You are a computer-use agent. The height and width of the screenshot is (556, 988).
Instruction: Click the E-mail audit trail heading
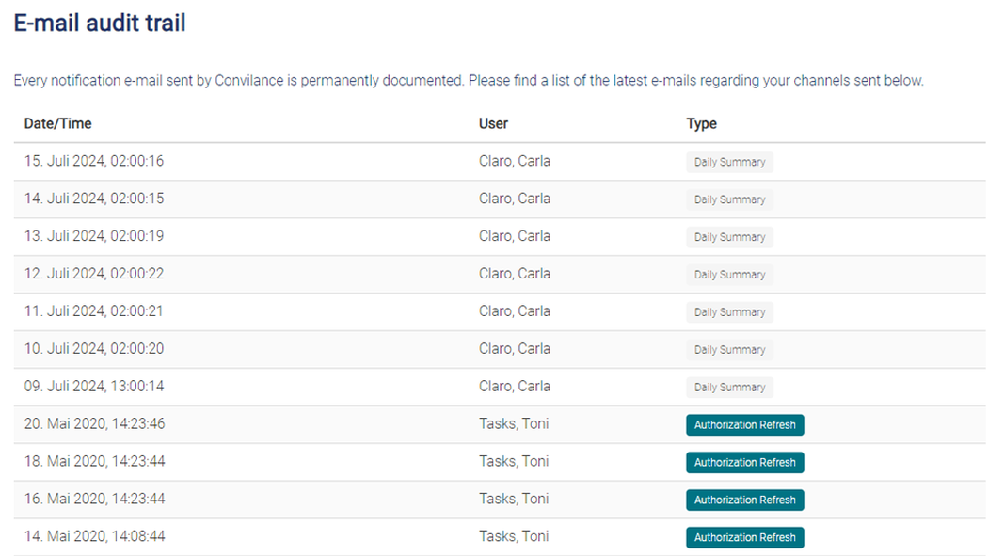pyautogui.click(x=100, y=24)
